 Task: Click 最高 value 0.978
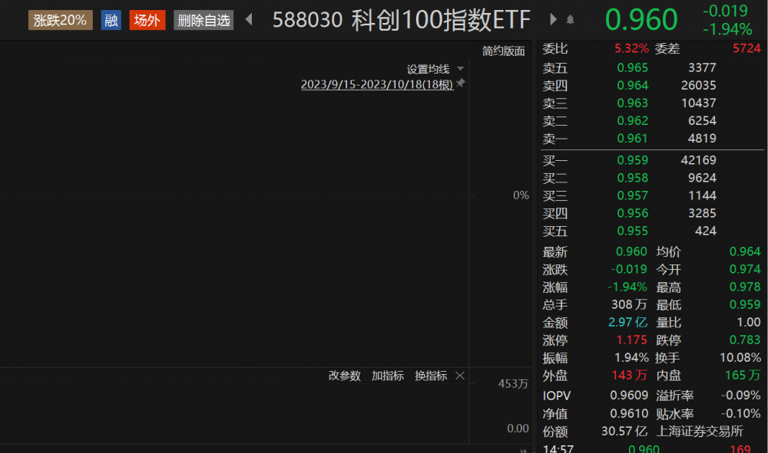[745, 287]
